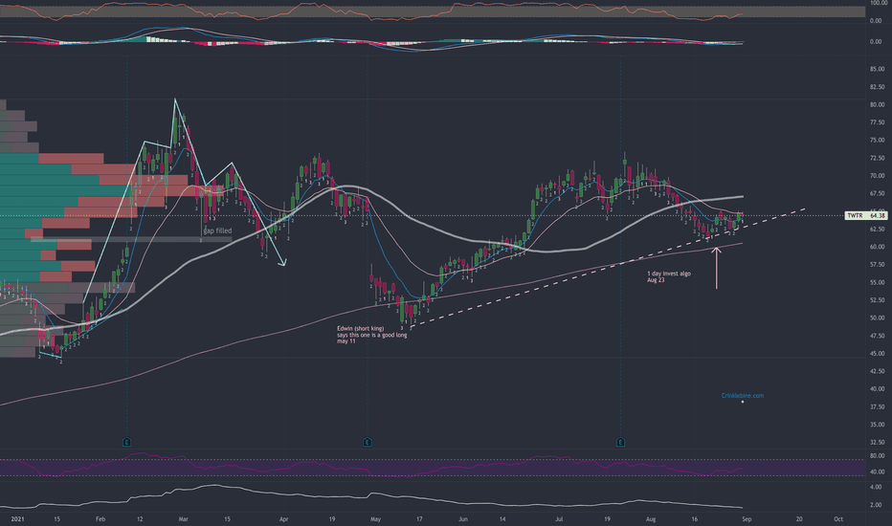Click the 42.50 price axis label
Image resolution: width=892 pixels, height=526 pixels.
[877, 371]
